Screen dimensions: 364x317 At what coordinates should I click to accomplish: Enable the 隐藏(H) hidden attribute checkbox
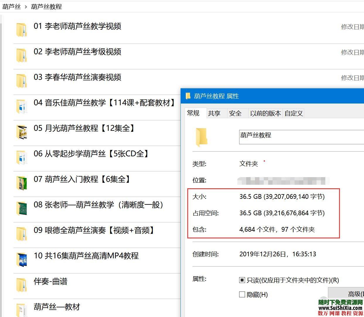tap(241, 294)
